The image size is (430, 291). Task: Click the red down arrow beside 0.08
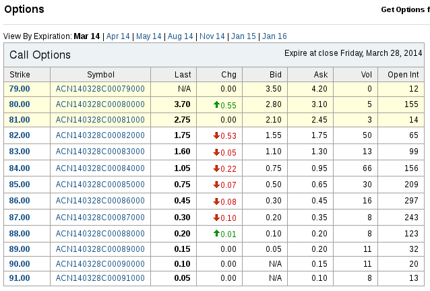tap(216, 201)
